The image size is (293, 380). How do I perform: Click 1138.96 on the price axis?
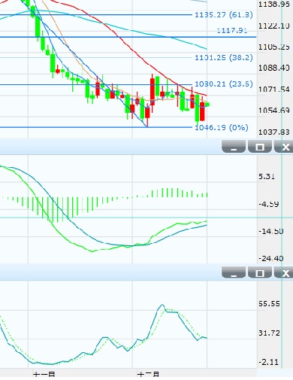point(274,4)
